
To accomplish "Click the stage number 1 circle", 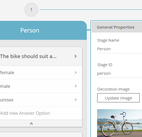I will 31,10.
